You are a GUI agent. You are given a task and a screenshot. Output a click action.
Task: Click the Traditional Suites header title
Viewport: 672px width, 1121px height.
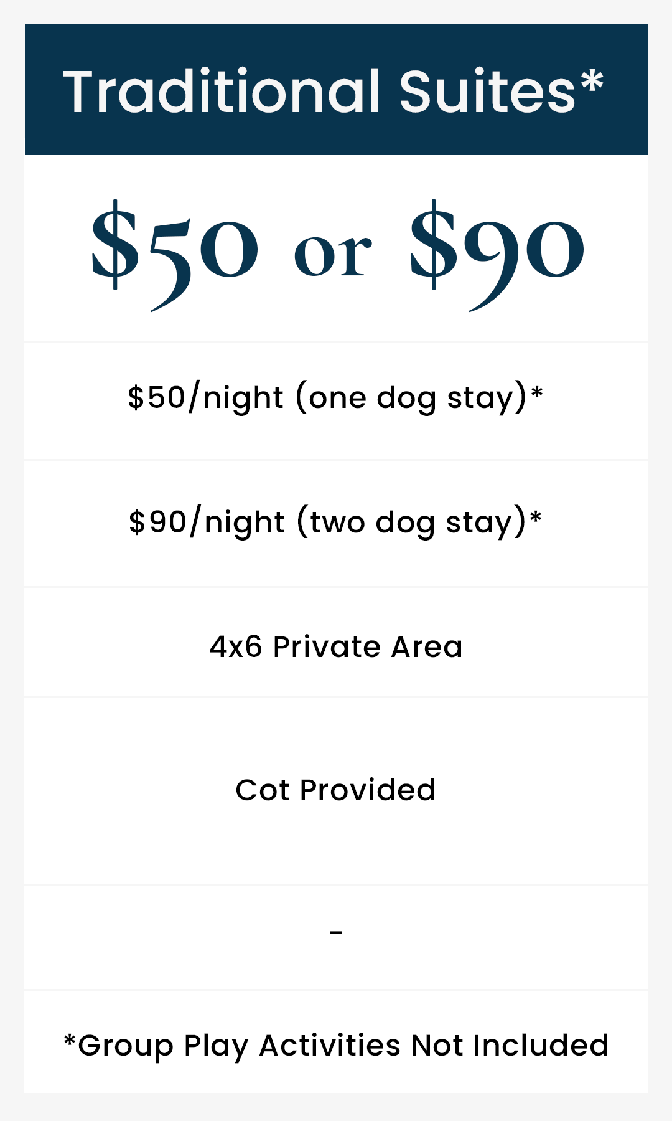point(334,92)
